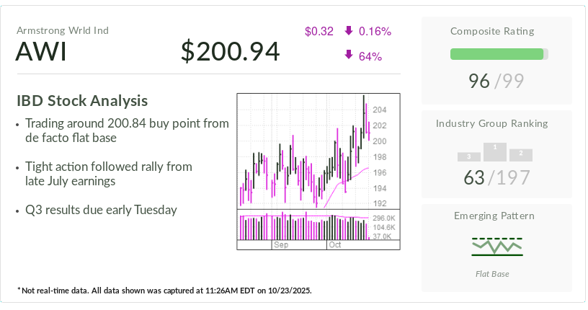Click the $200.94 stock price
Viewport: 588px width, 310px height.
coord(230,52)
